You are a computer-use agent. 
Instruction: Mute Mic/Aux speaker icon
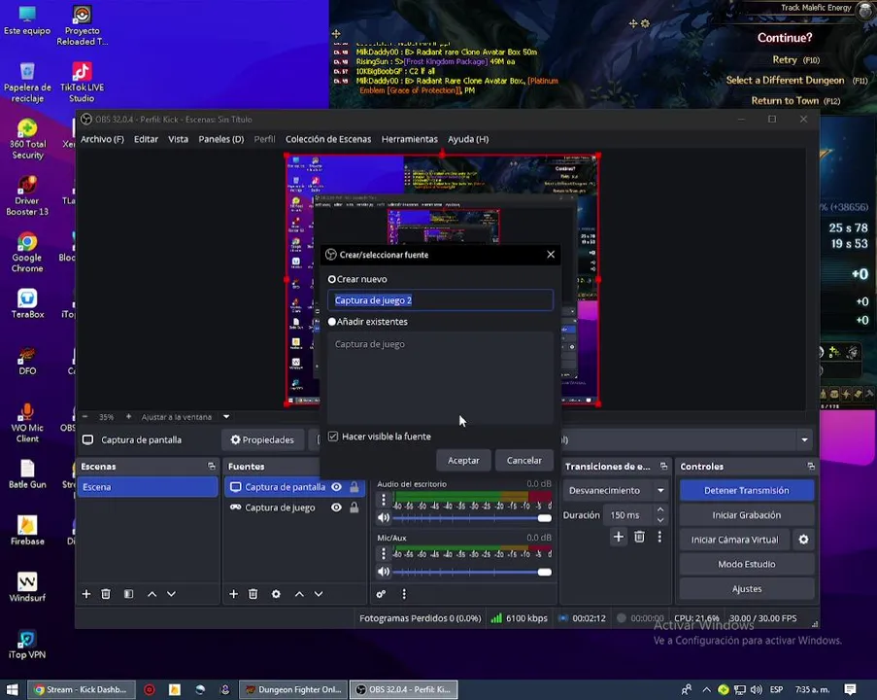point(383,572)
